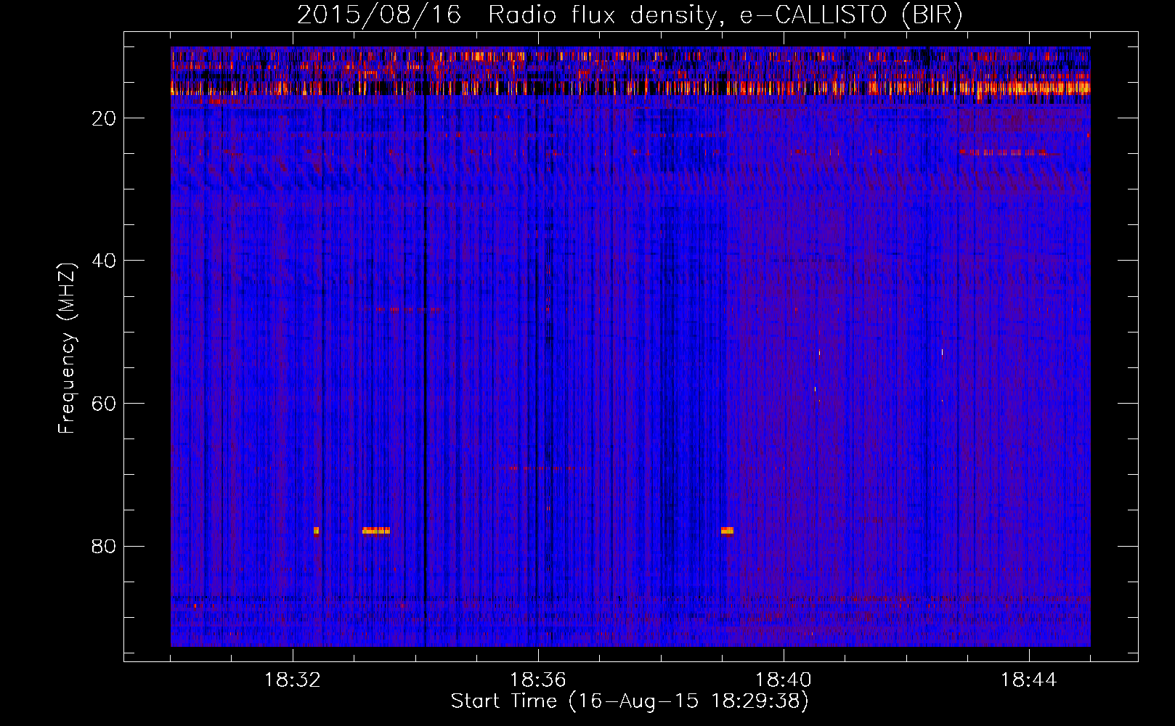Click the 20 frequency tick label
Viewport: 1175px width, 726px height.
[104, 118]
